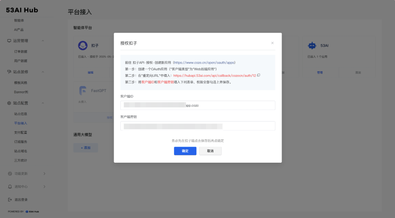Image resolution: width=395 pixels, height=218 pixels.
Task: Click the 53AI robot icon
Action: pyautogui.click(x=312, y=45)
